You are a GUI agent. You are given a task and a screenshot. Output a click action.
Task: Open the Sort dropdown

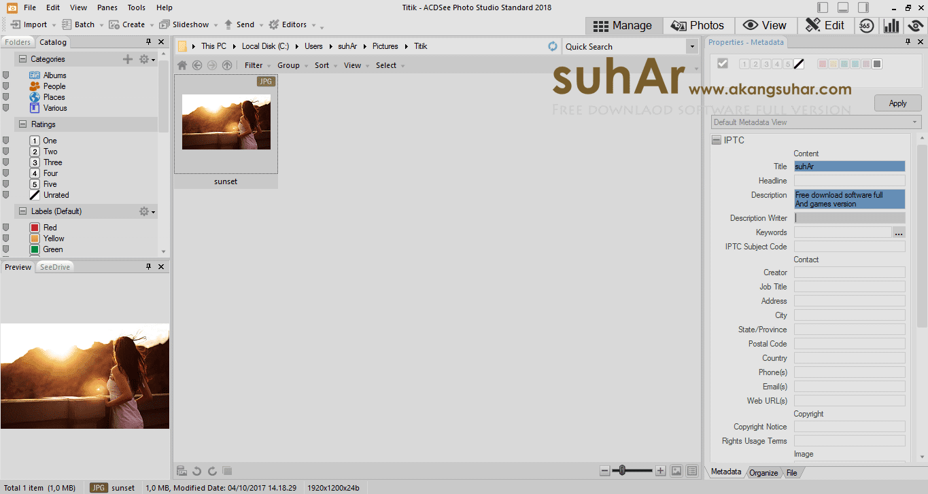pyautogui.click(x=326, y=65)
